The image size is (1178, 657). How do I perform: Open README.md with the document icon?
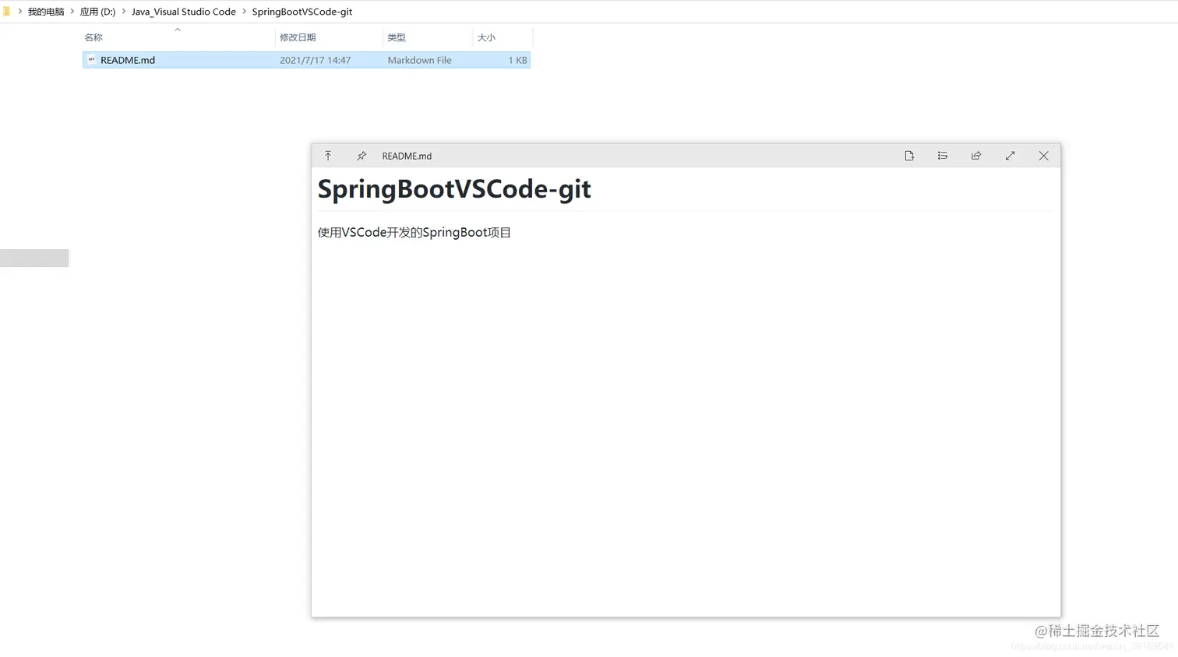[x=909, y=156]
